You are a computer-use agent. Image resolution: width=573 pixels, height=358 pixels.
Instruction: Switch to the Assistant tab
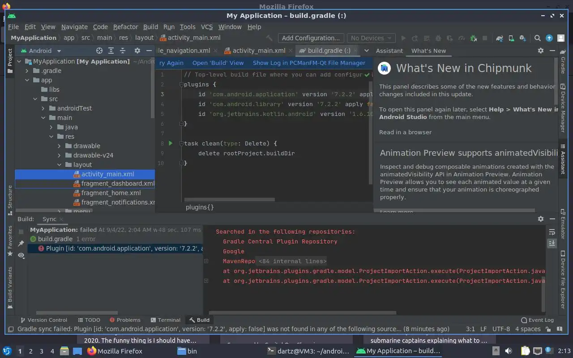[389, 51]
